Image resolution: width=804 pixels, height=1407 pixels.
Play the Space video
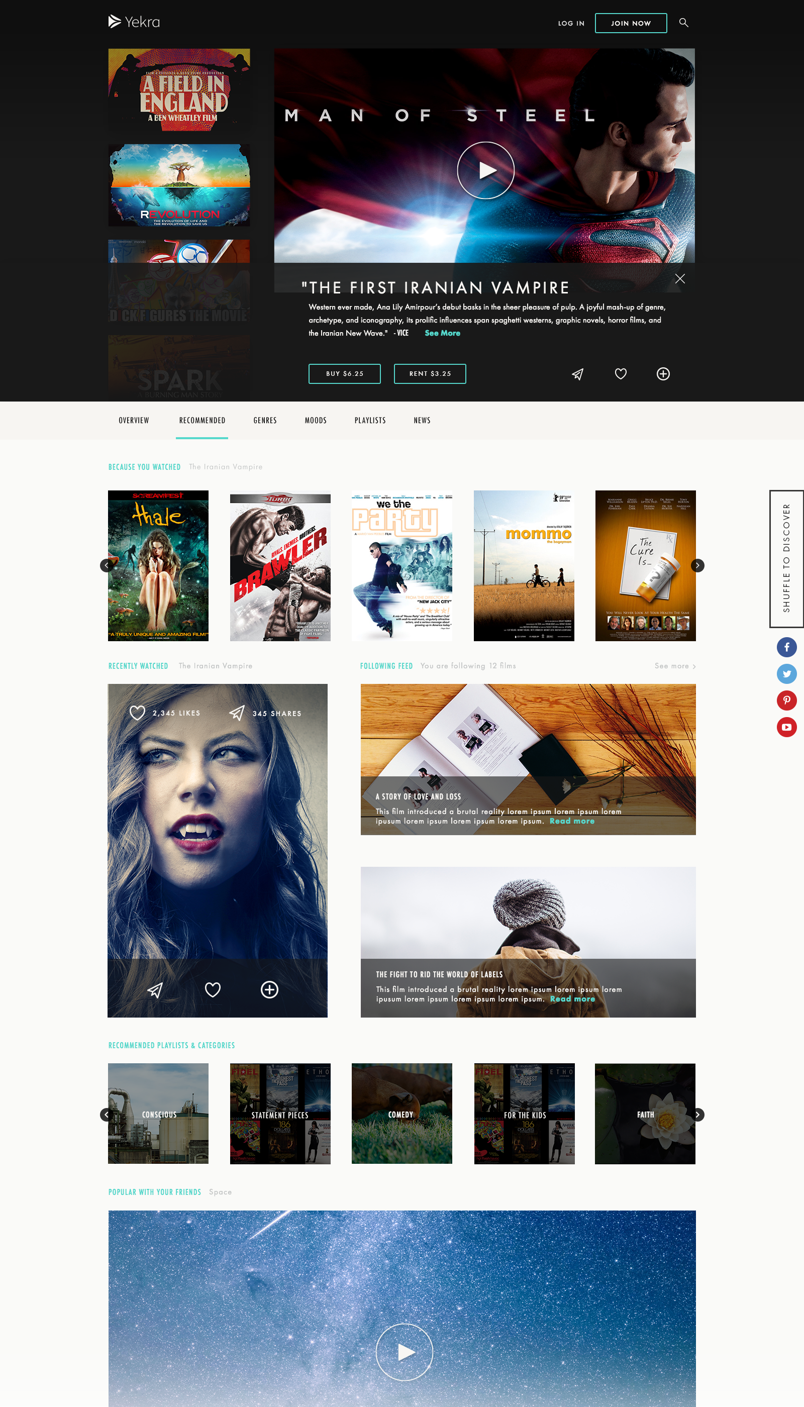pos(404,1352)
